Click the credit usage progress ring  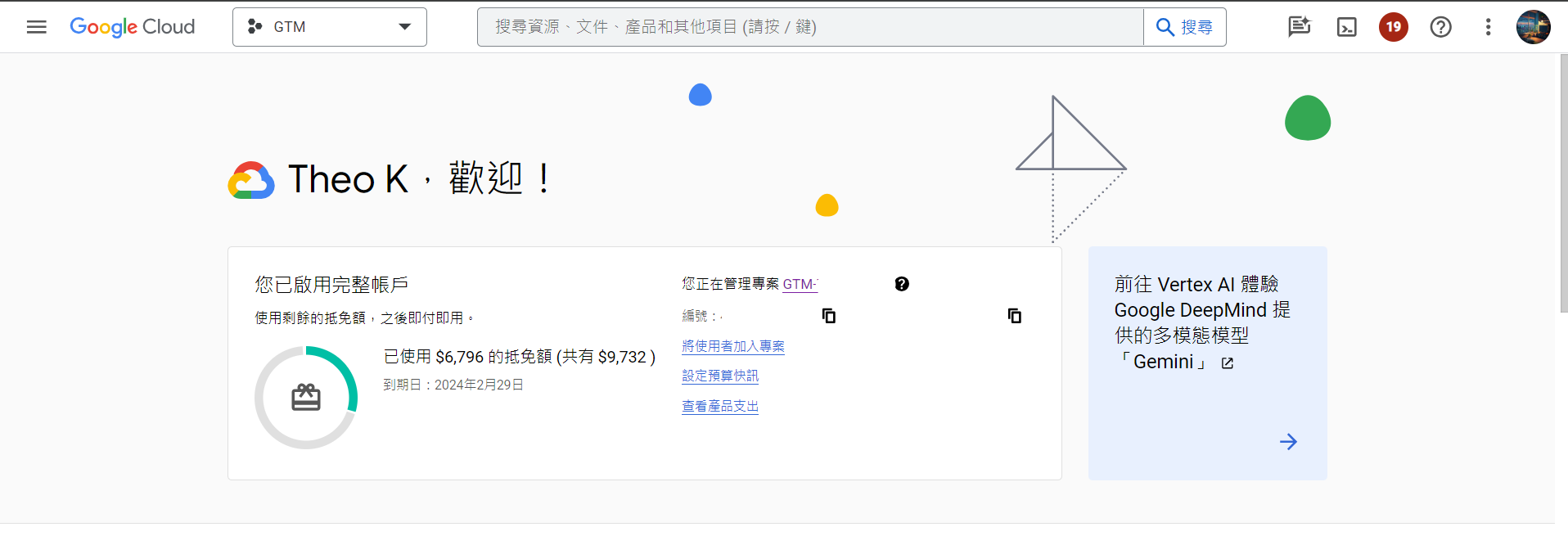[x=306, y=398]
